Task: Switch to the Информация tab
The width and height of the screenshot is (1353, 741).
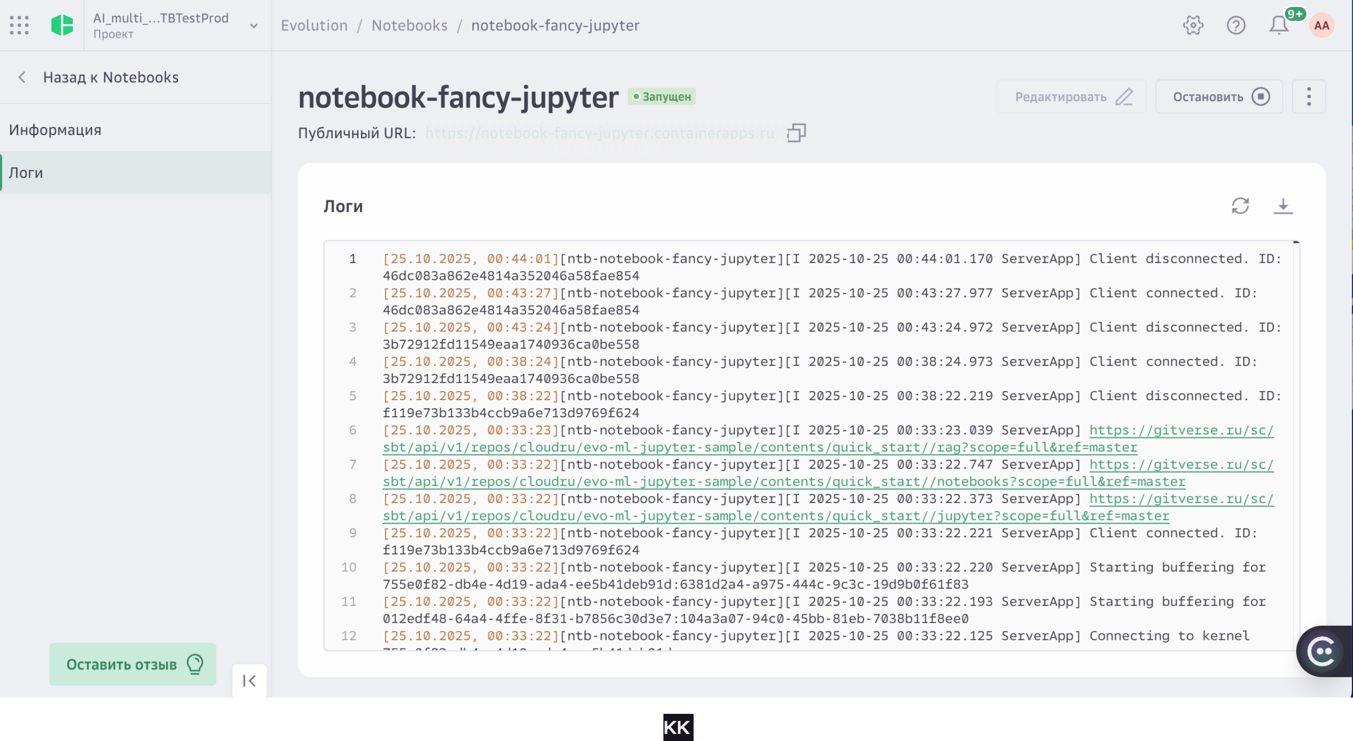Action: coord(55,129)
